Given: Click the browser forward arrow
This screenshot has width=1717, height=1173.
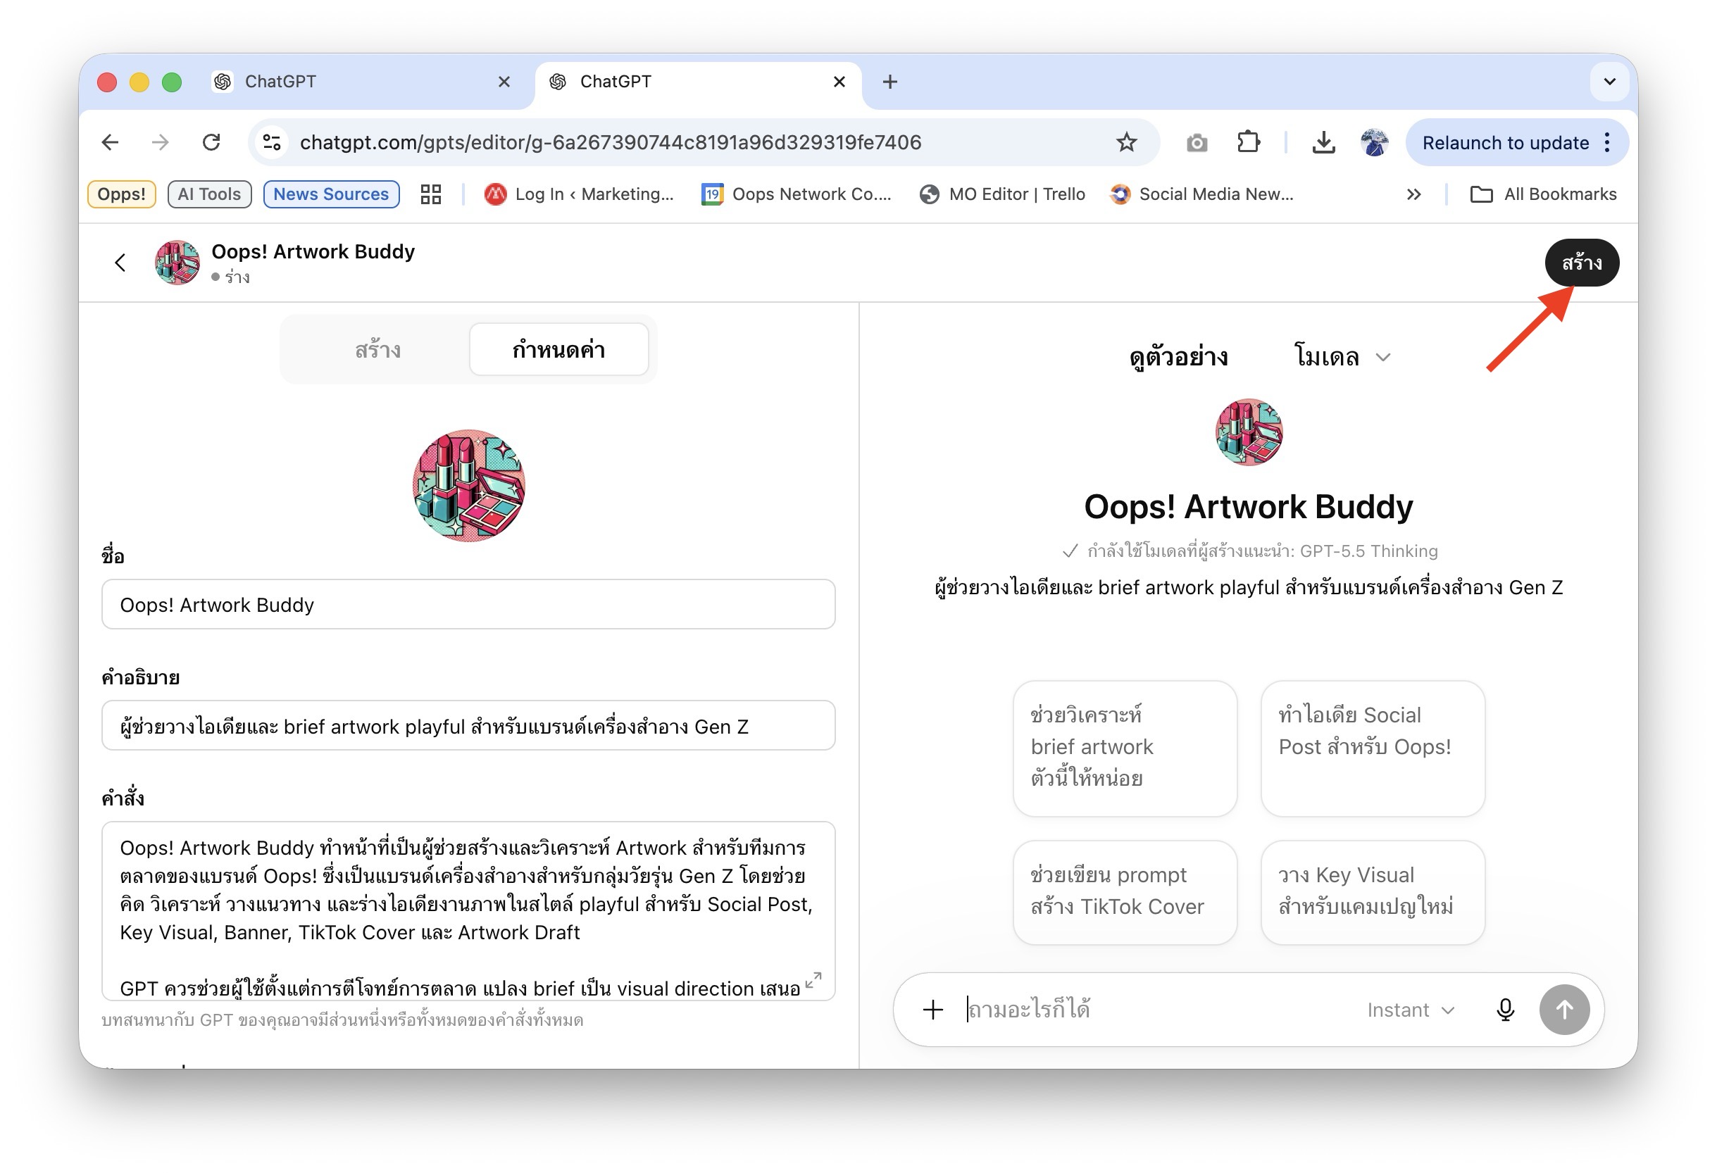Looking at the screenshot, I should tap(161, 142).
